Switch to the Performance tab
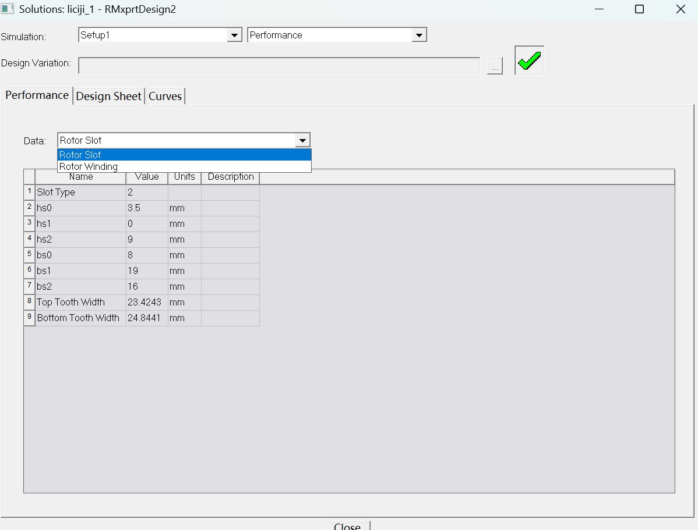This screenshot has width=698, height=530. [37, 95]
